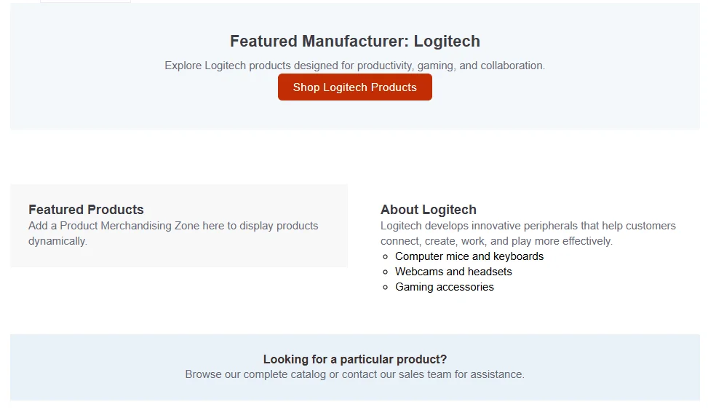The height and width of the screenshot is (410, 708).
Task: Click the Logitech develops innovative peripherals paragraph
Action: pyautogui.click(x=528, y=233)
